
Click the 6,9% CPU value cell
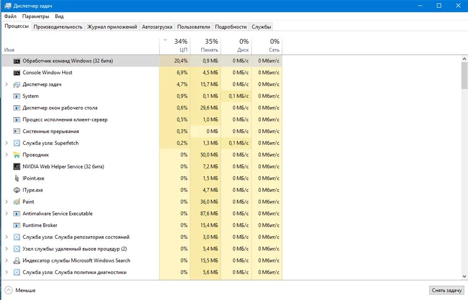(175, 73)
